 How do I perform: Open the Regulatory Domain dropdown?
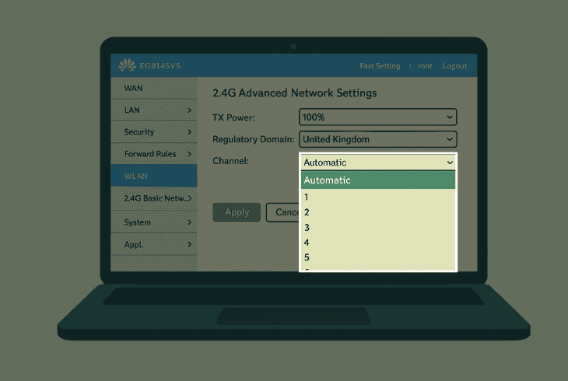click(377, 139)
